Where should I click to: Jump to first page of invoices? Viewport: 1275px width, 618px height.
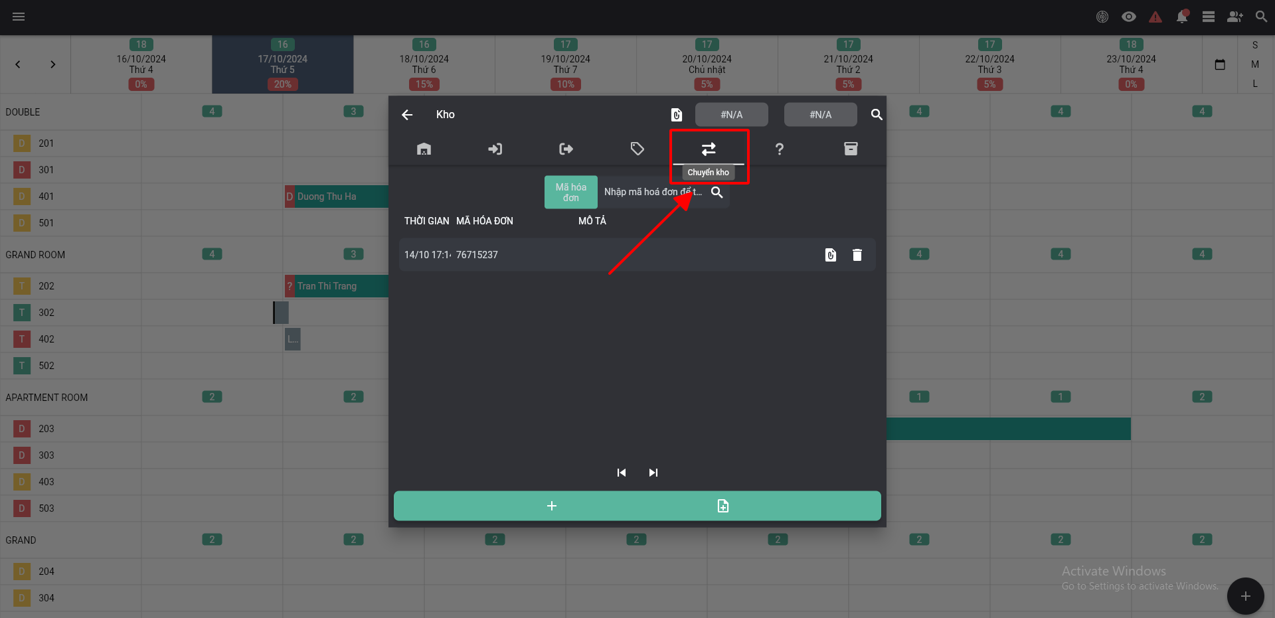tap(622, 473)
